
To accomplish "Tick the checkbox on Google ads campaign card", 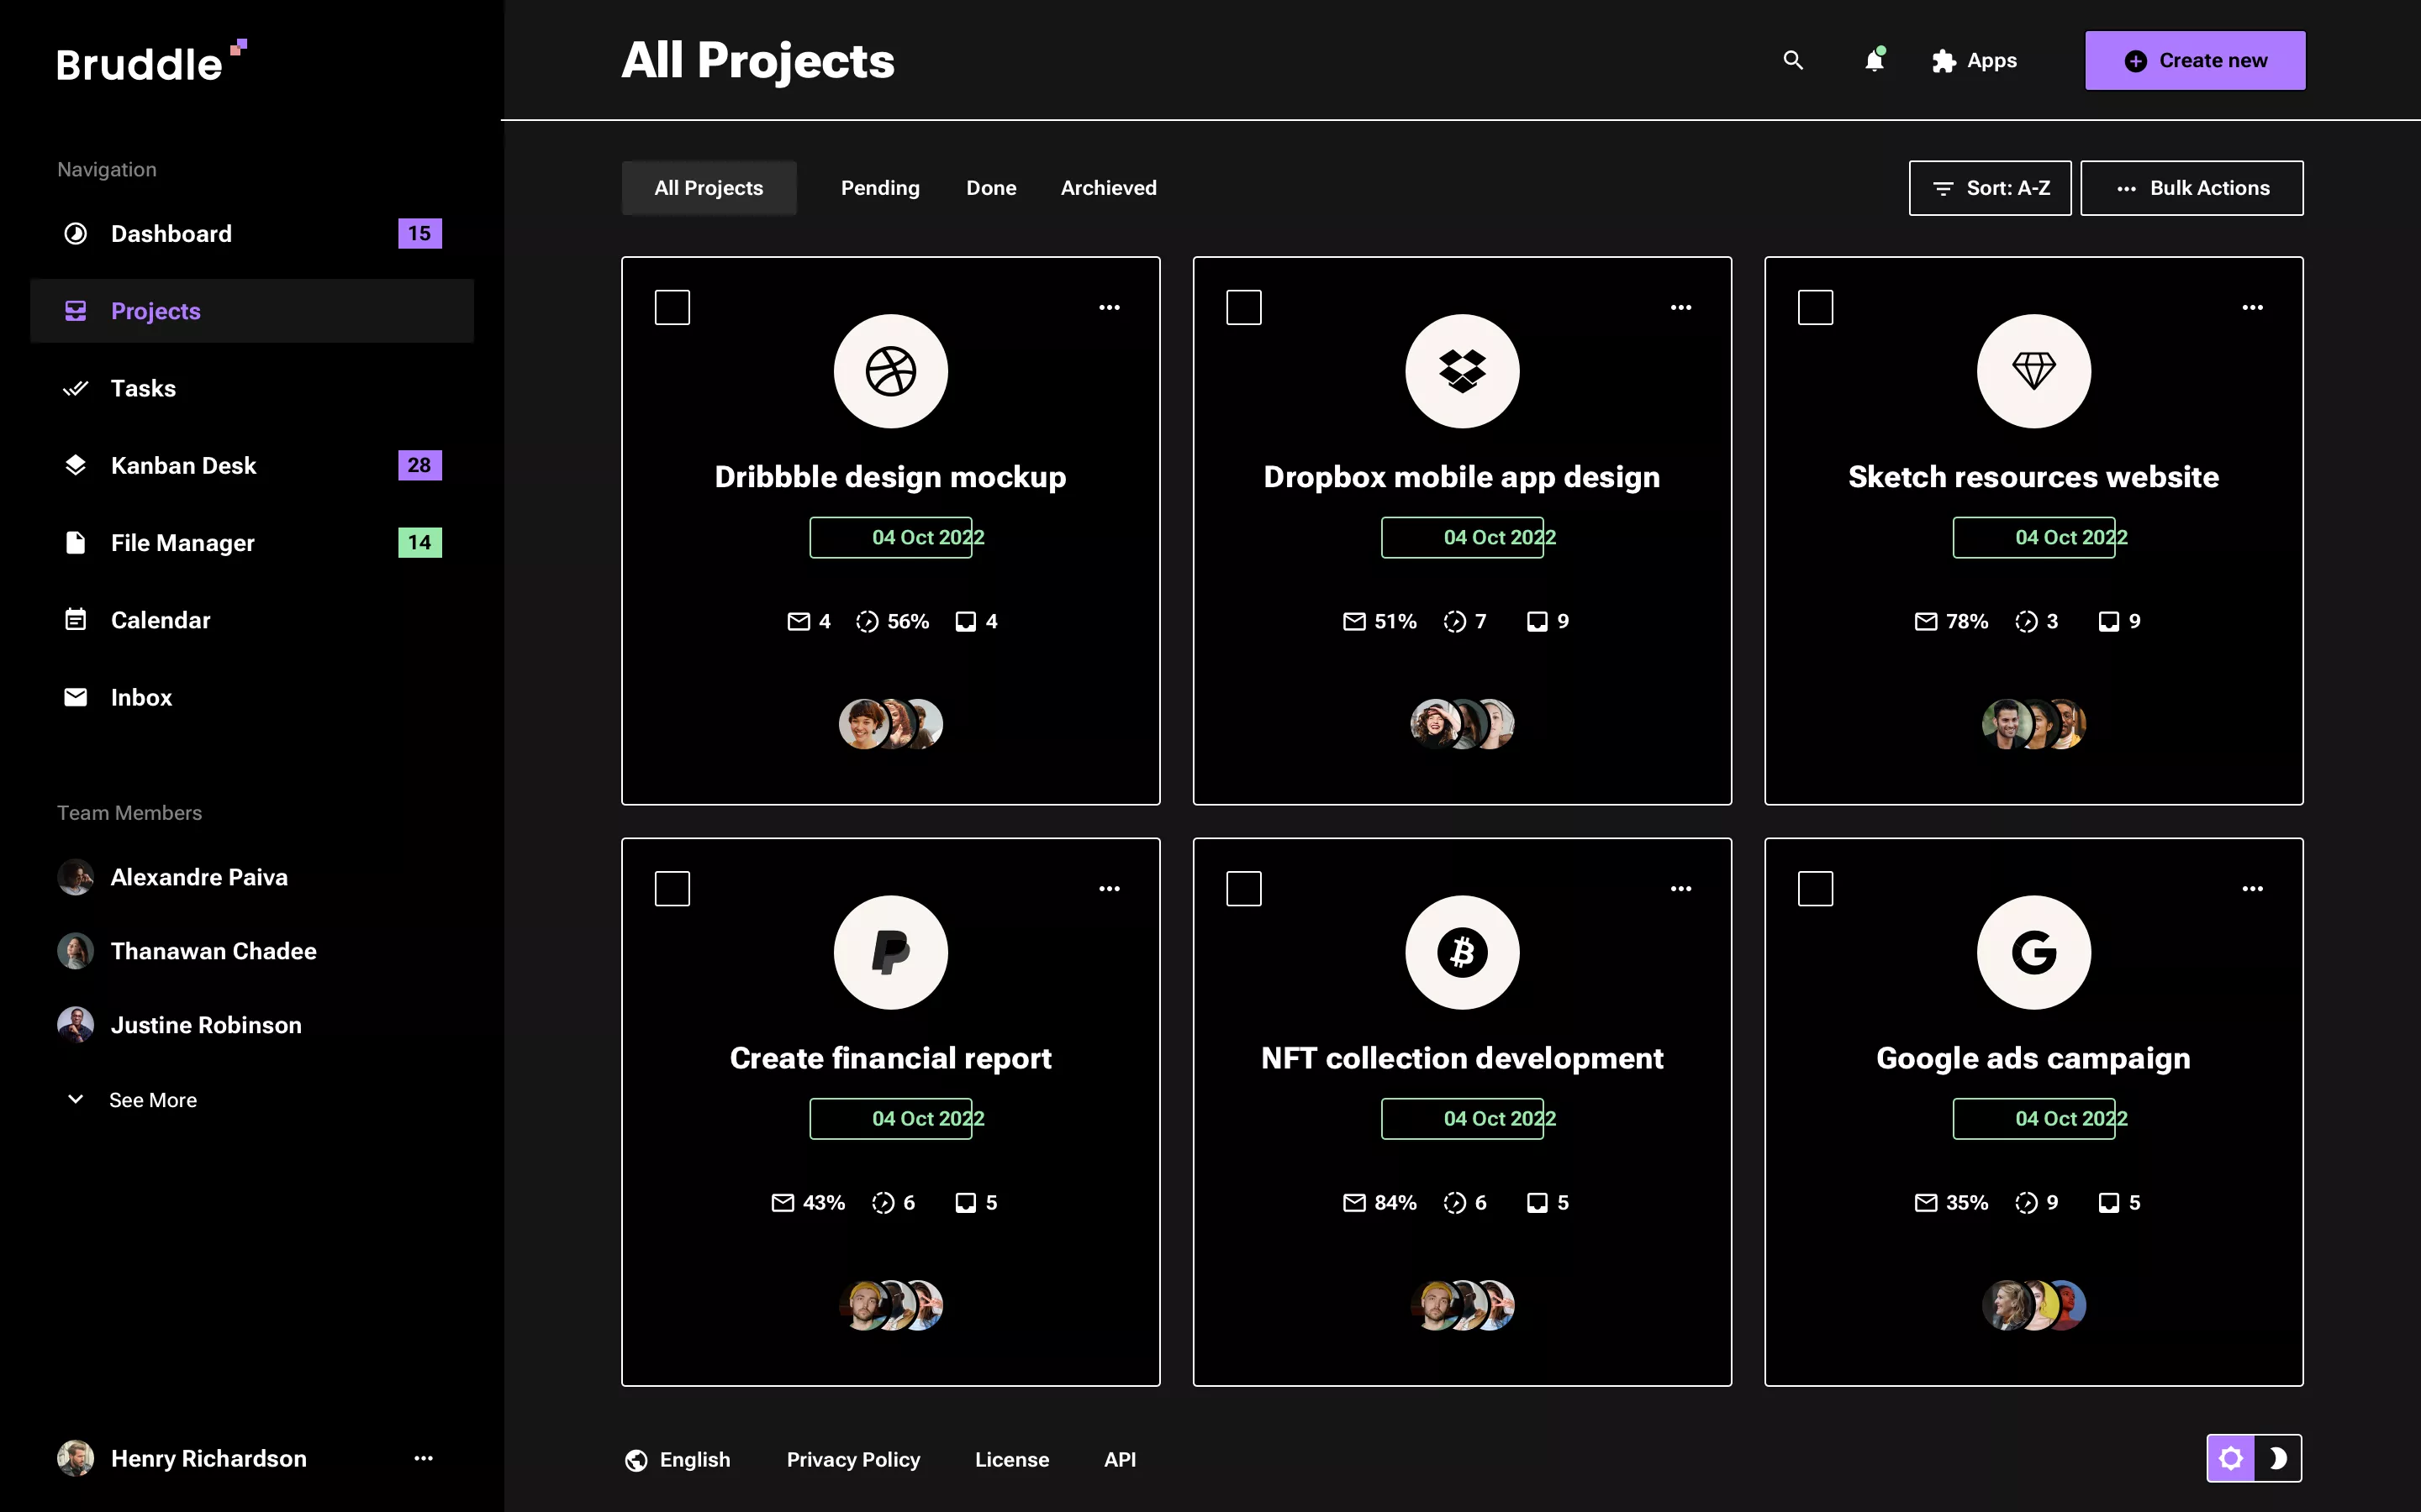I will pyautogui.click(x=1816, y=887).
